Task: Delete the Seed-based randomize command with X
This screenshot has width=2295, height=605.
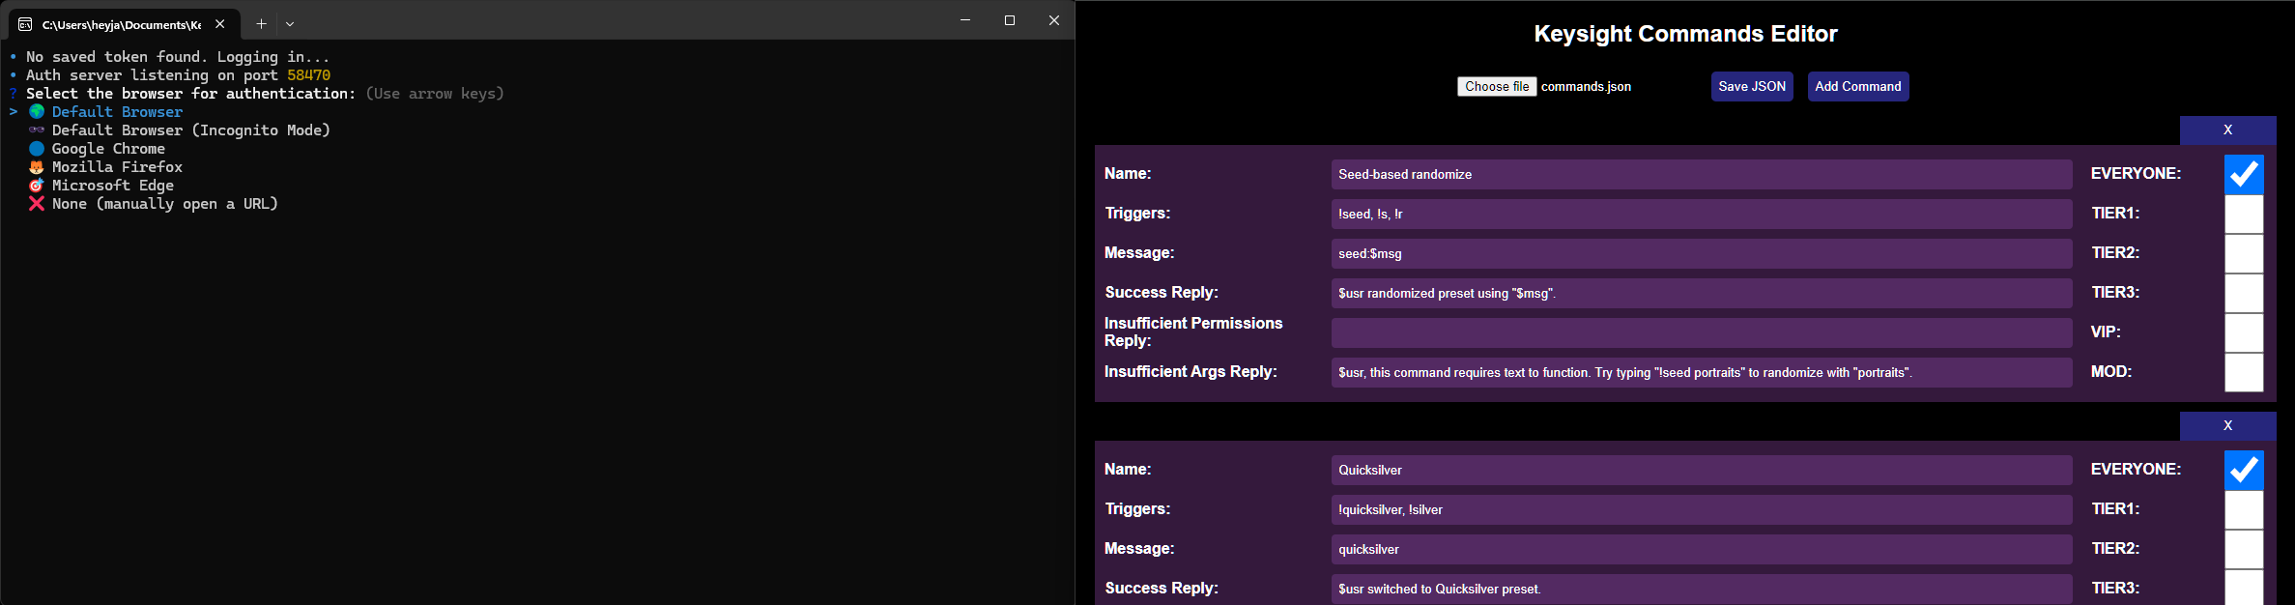Action: [2227, 130]
